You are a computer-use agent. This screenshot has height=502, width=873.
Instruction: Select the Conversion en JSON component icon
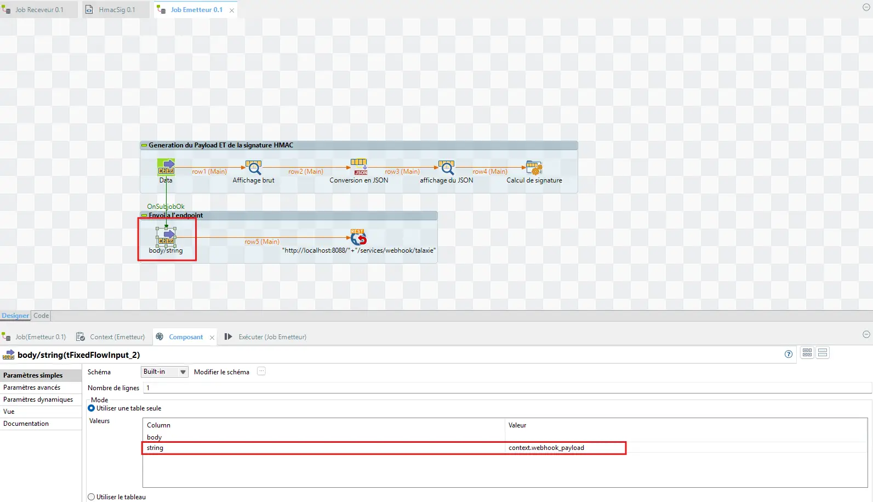tap(359, 167)
